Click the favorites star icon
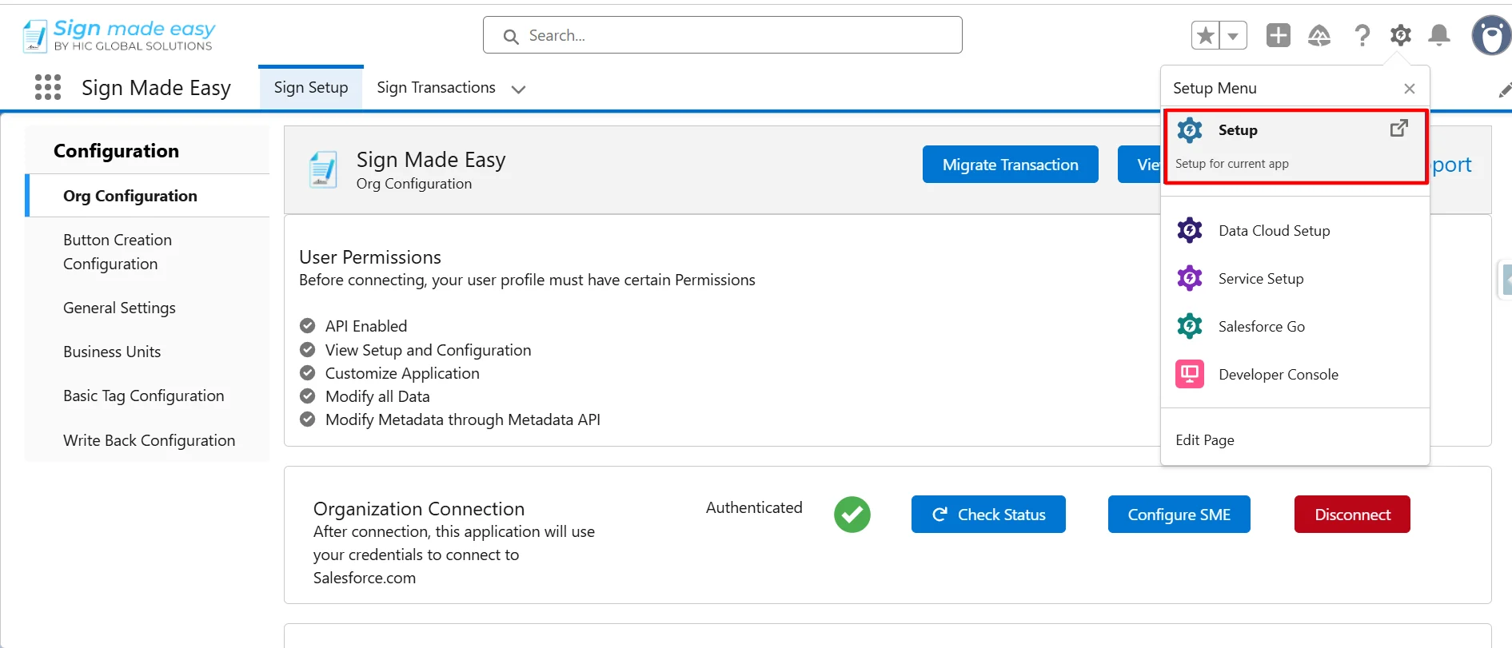Viewport: 1512px width, 648px height. pyautogui.click(x=1206, y=35)
